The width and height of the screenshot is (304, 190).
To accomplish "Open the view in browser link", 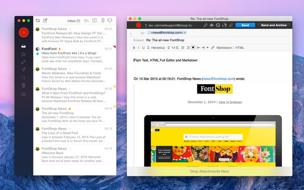I will [230, 102].
